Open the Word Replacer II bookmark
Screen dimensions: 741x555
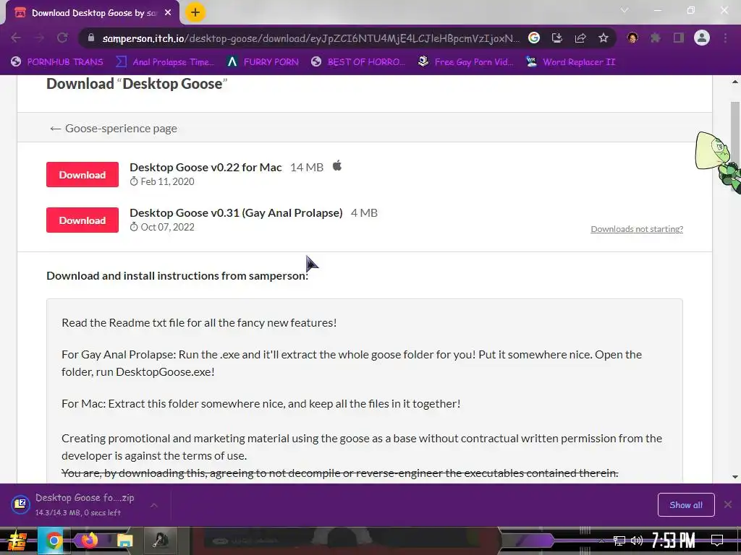coord(571,62)
